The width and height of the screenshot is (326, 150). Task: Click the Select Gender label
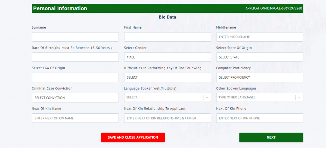[x=135, y=48]
